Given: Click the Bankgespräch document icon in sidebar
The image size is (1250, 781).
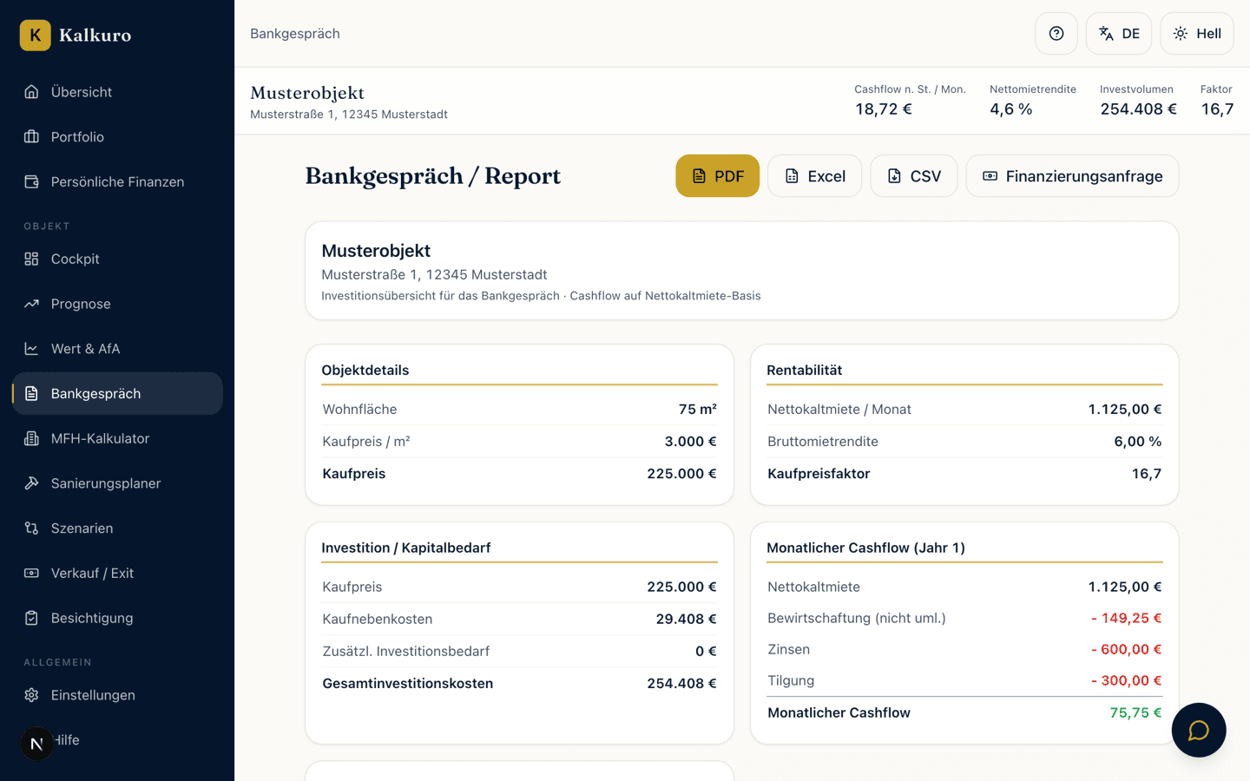Looking at the screenshot, I should point(32,394).
